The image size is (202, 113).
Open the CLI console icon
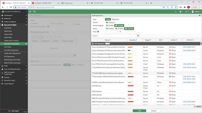pos(176,12)
